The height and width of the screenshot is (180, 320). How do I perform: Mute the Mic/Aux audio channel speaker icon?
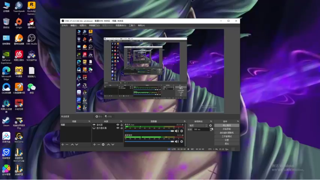[177, 131]
